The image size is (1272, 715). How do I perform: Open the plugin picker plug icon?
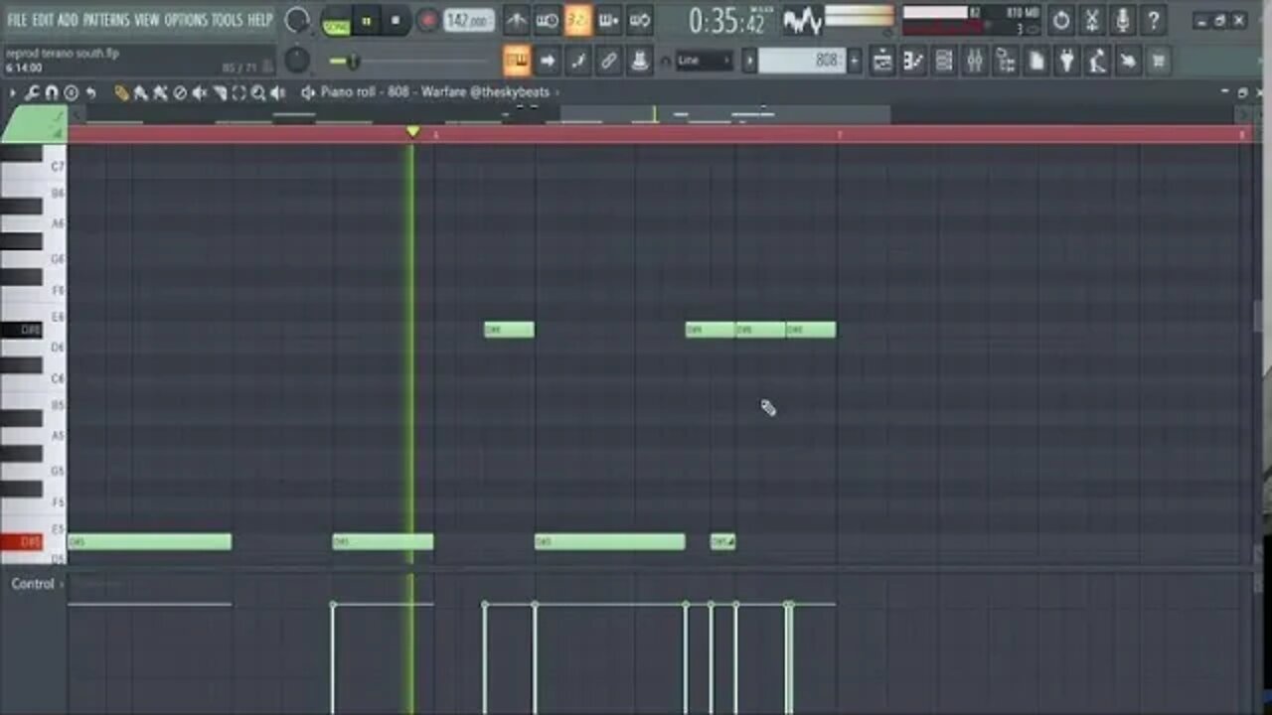tap(1066, 61)
